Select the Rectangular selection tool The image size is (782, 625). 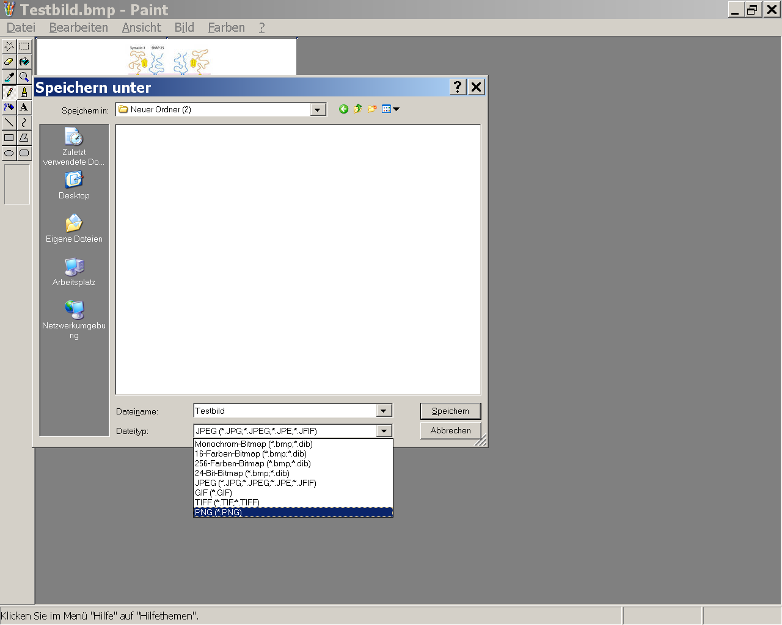[24, 46]
